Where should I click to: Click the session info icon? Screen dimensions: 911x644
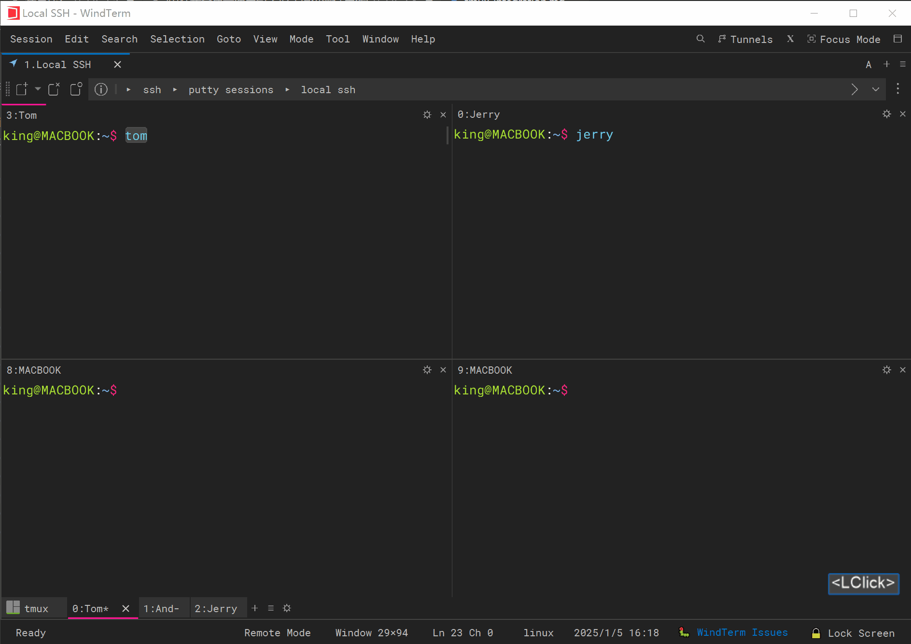tap(101, 89)
